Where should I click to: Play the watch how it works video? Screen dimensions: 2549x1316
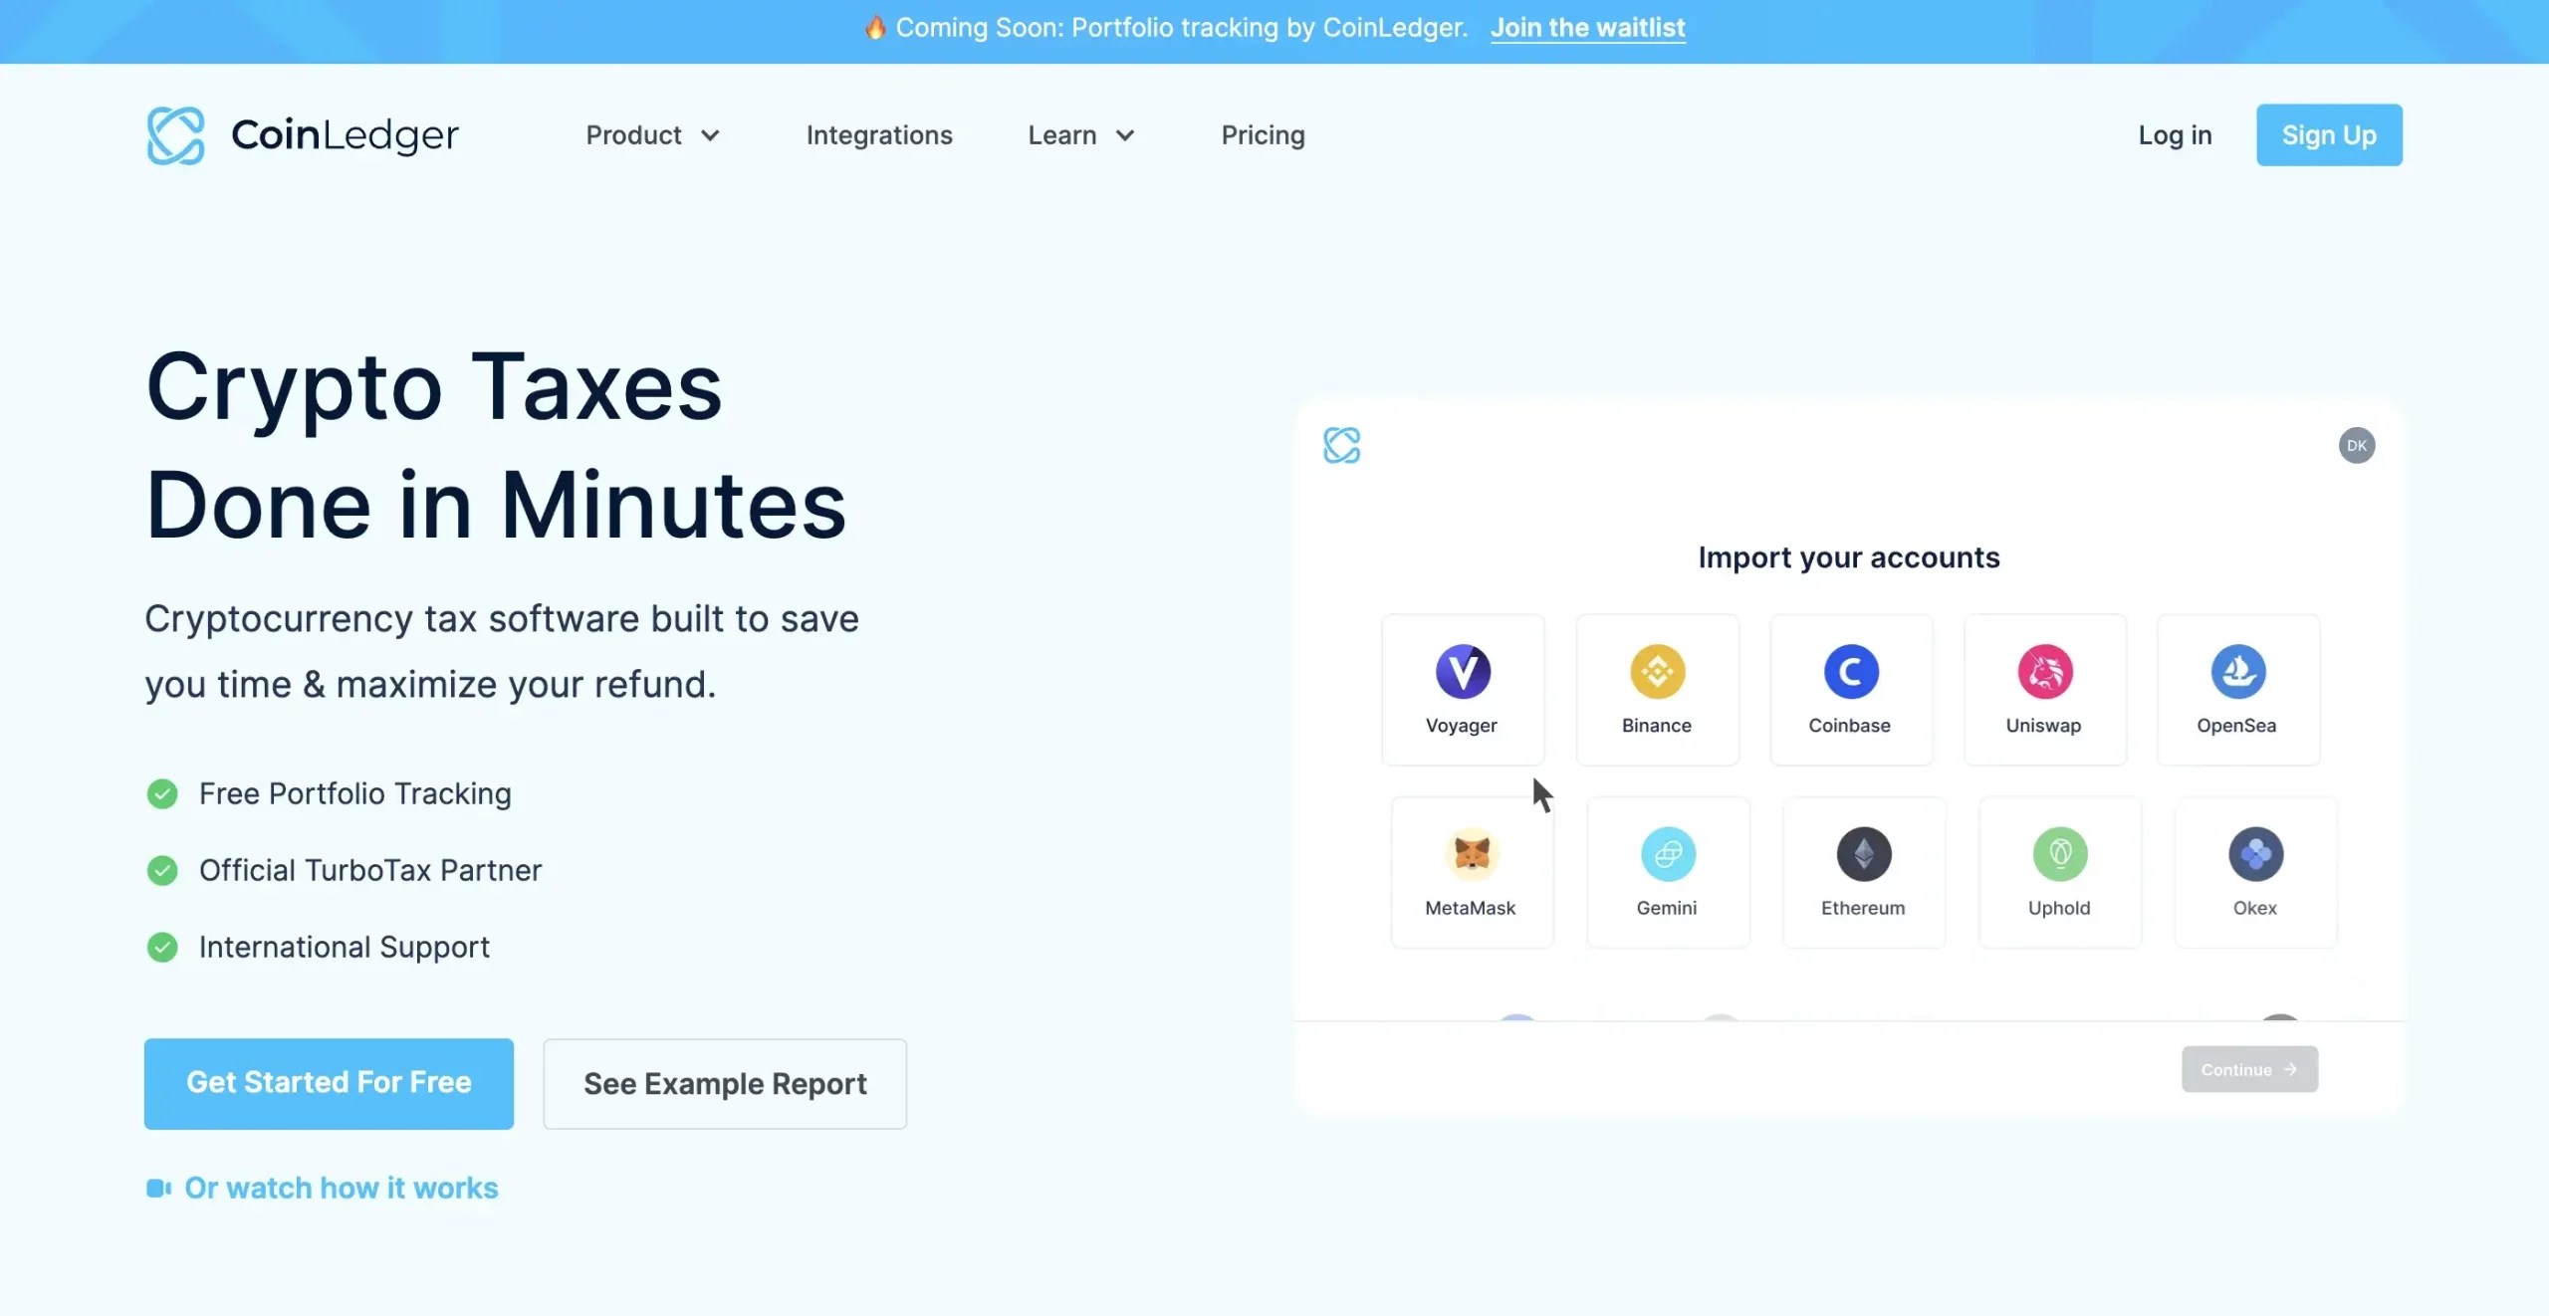(x=341, y=1188)
